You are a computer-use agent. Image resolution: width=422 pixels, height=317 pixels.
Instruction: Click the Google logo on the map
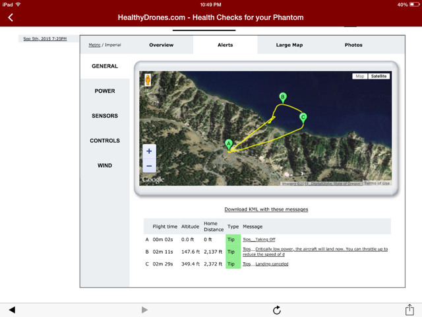click(x=153, y=180)
